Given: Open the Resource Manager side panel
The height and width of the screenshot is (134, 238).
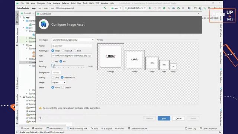Looking at the screenshot, I should pos(17,37).
